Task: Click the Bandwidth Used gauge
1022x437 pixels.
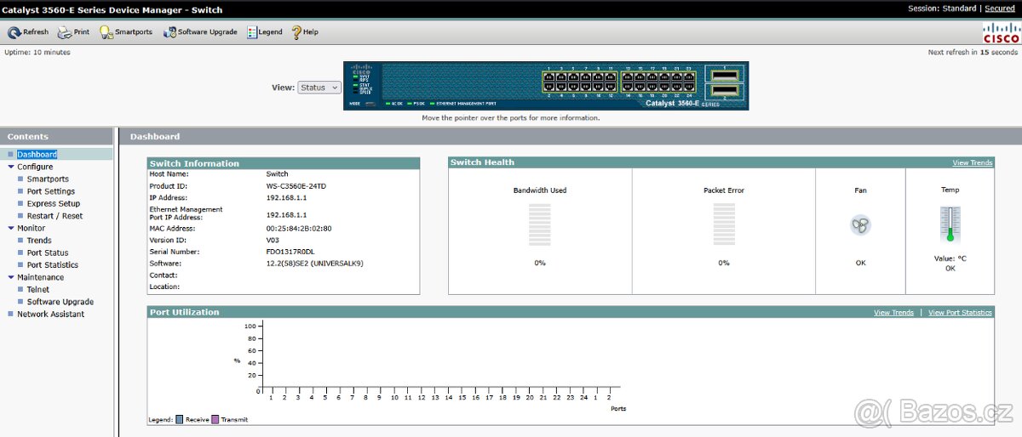Action: click(540, 225)
